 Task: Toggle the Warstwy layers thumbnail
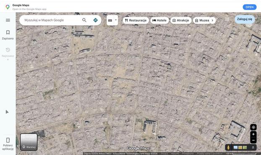click(x=29, y=142)
